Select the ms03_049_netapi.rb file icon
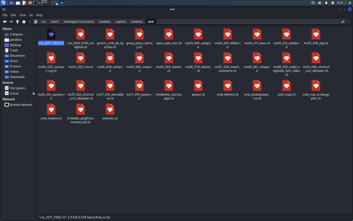The image size is (353, 221). pyautogui.click(x=198, y=34)
